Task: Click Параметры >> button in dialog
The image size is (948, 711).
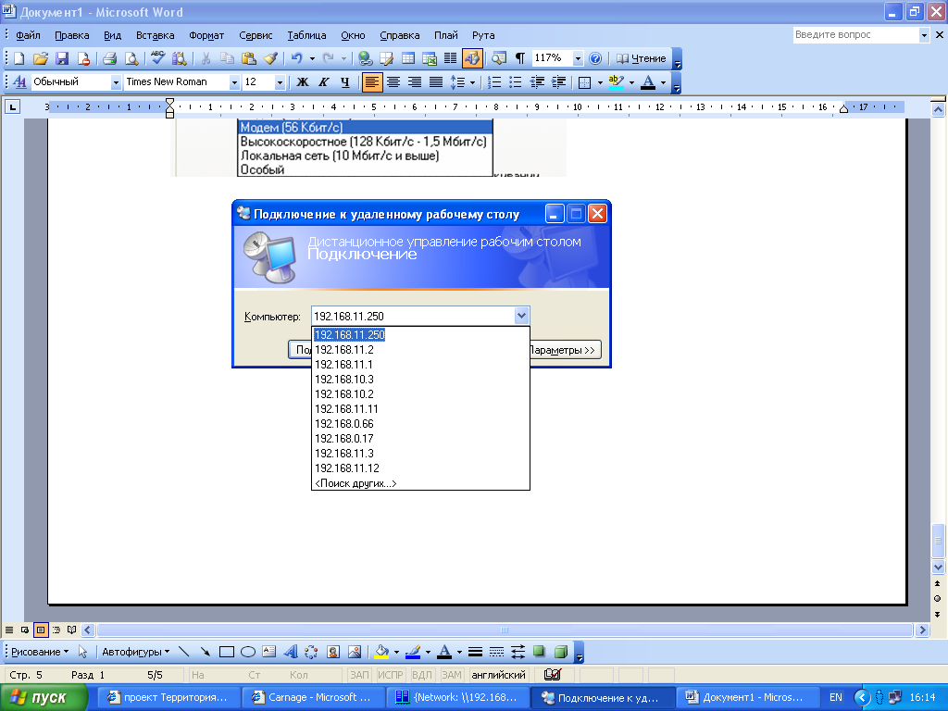Action: [565, 350]
